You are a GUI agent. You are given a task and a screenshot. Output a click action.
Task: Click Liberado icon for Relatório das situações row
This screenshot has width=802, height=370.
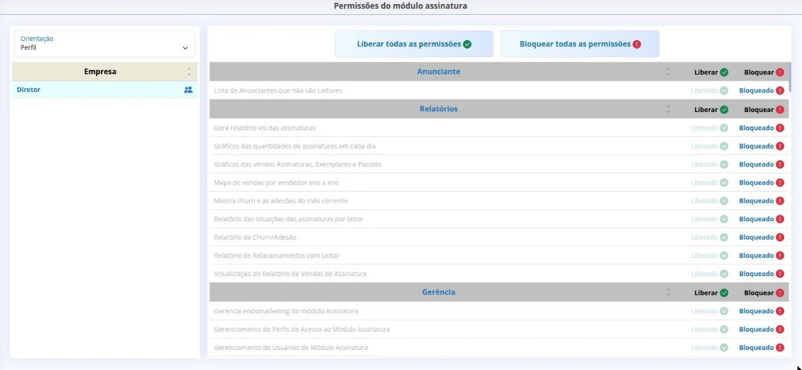tap(724, 220)
